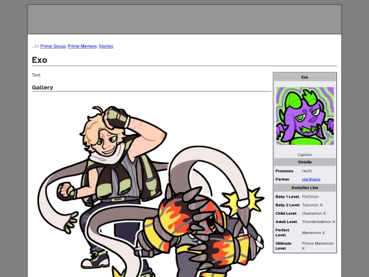Click the Pronouns label in the infobox
The width and height of the screenshot is (369, 277).
coord(284,171)
